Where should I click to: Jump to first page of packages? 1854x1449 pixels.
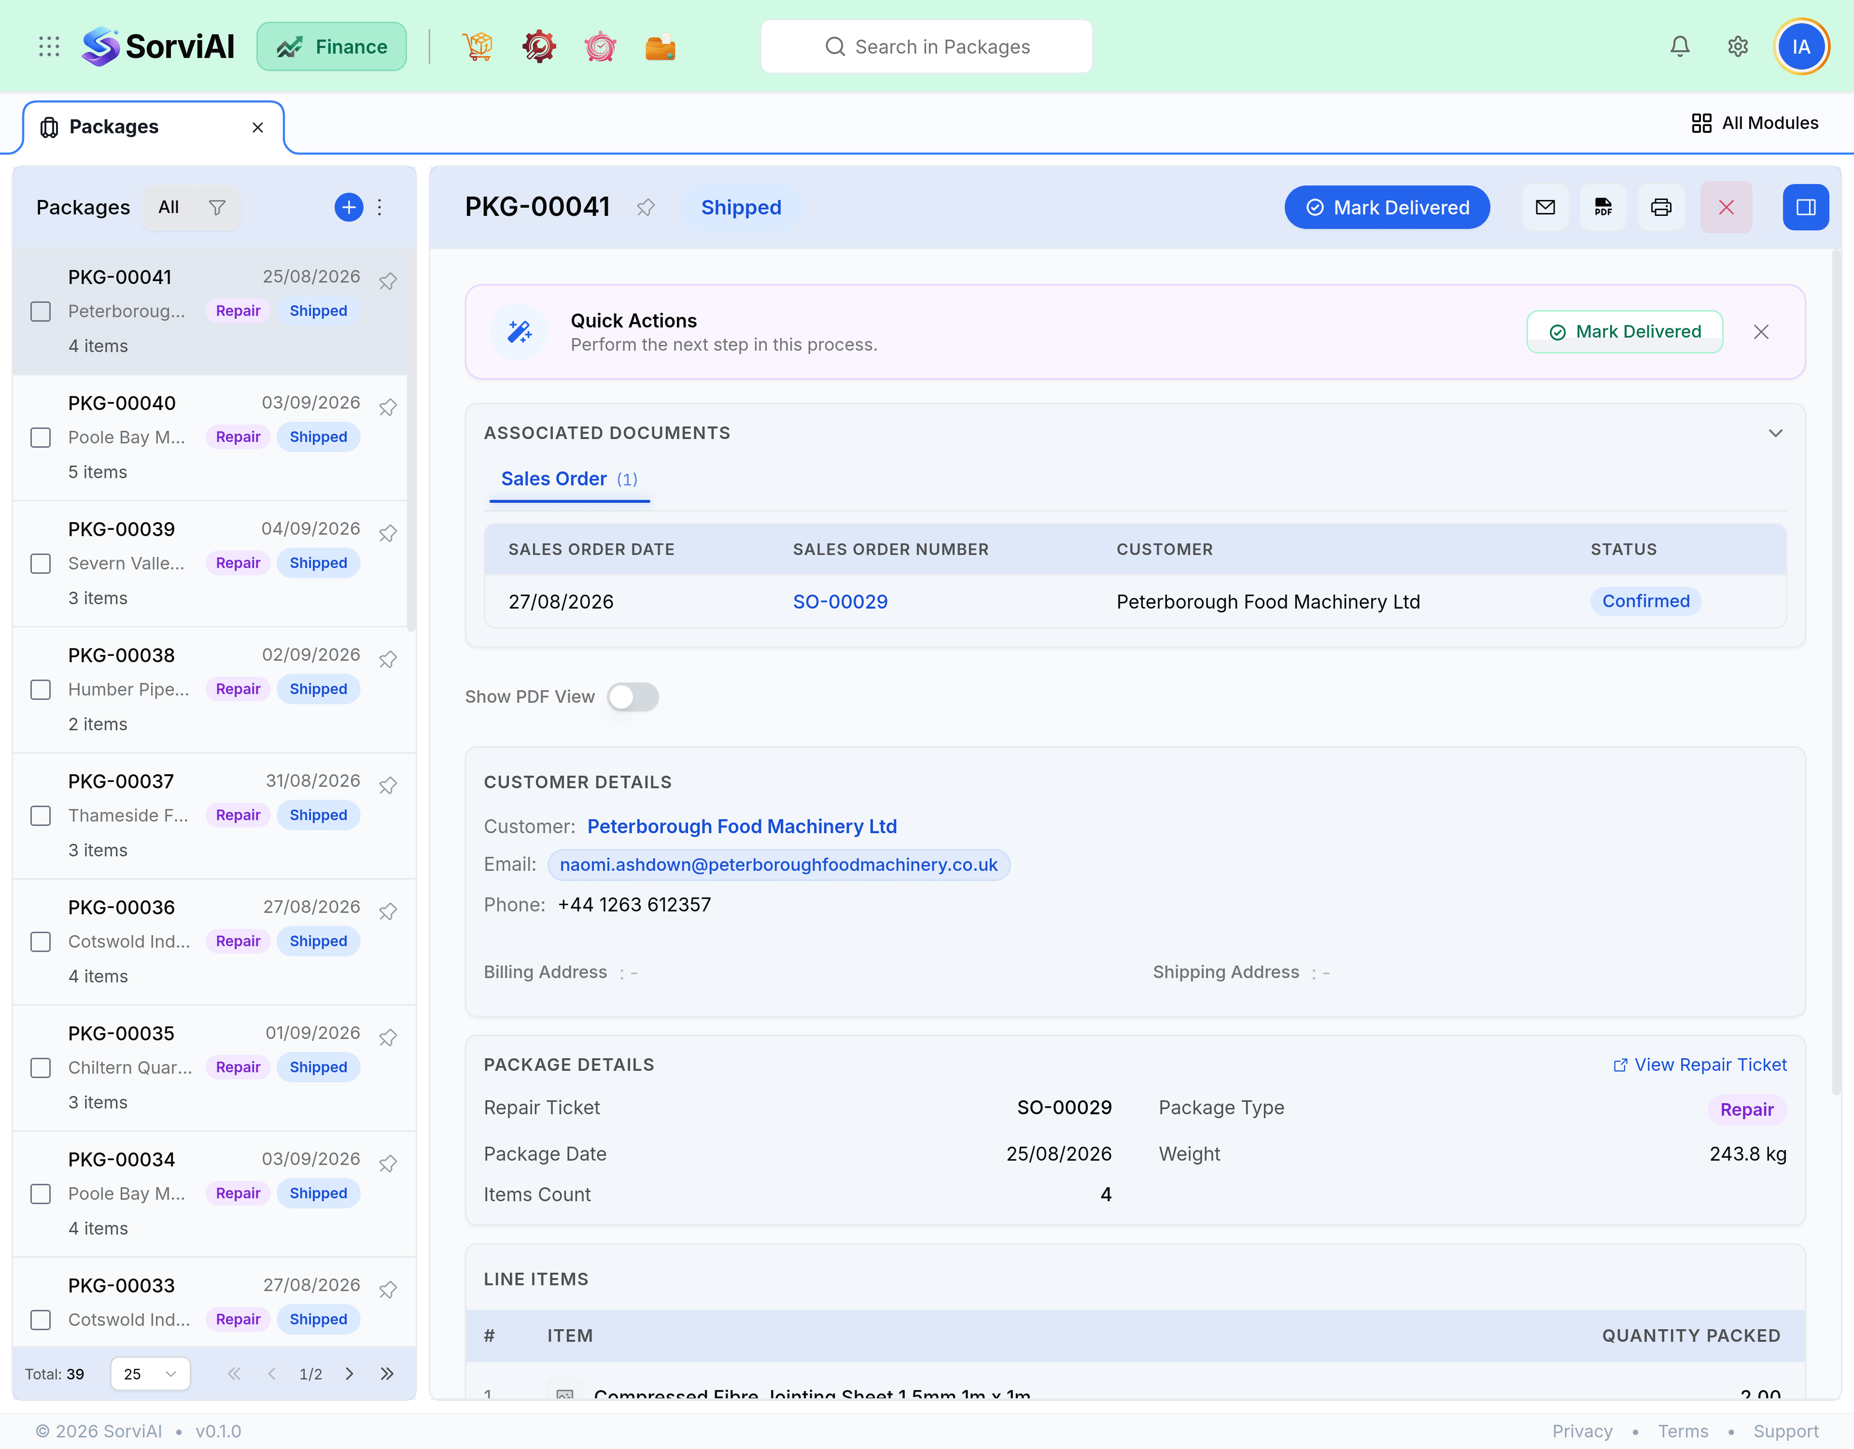[234, 1373]
